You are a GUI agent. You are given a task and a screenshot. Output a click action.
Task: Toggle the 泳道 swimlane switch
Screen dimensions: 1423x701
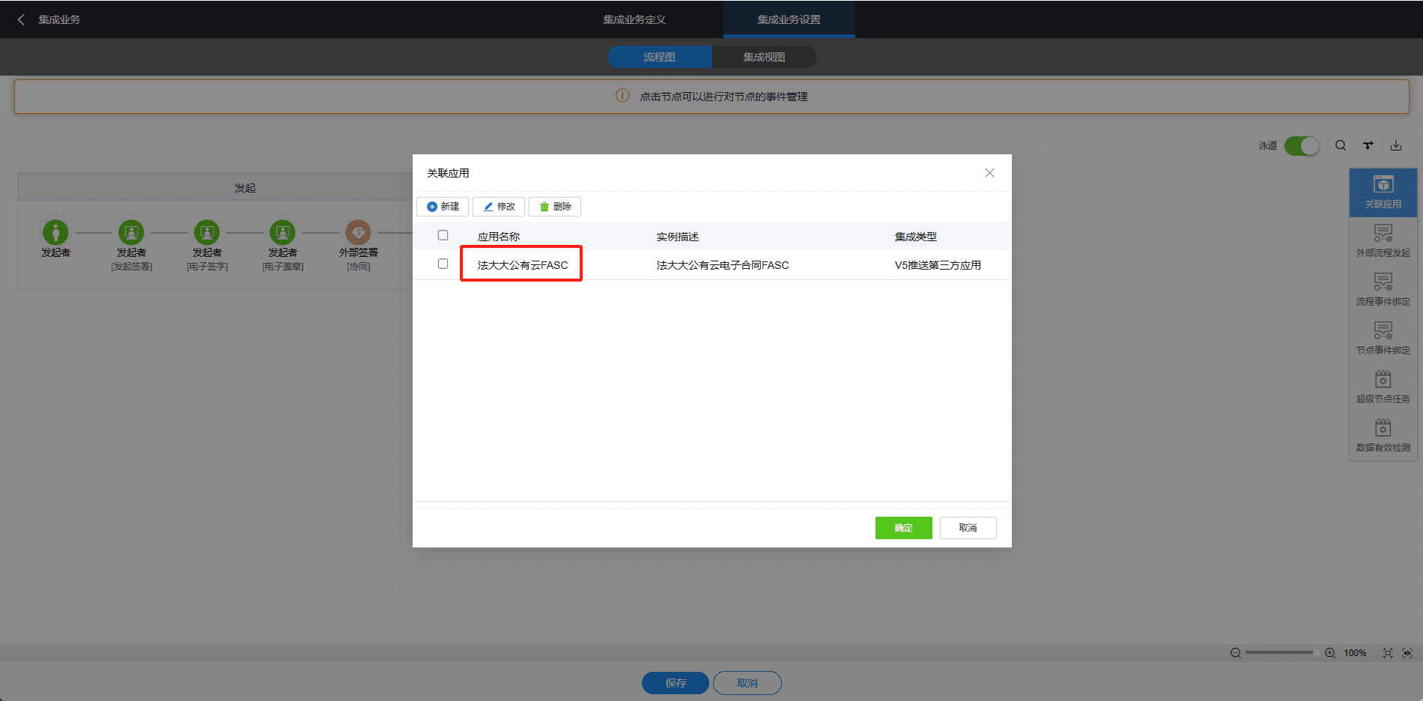click(x=1301, y=146)
